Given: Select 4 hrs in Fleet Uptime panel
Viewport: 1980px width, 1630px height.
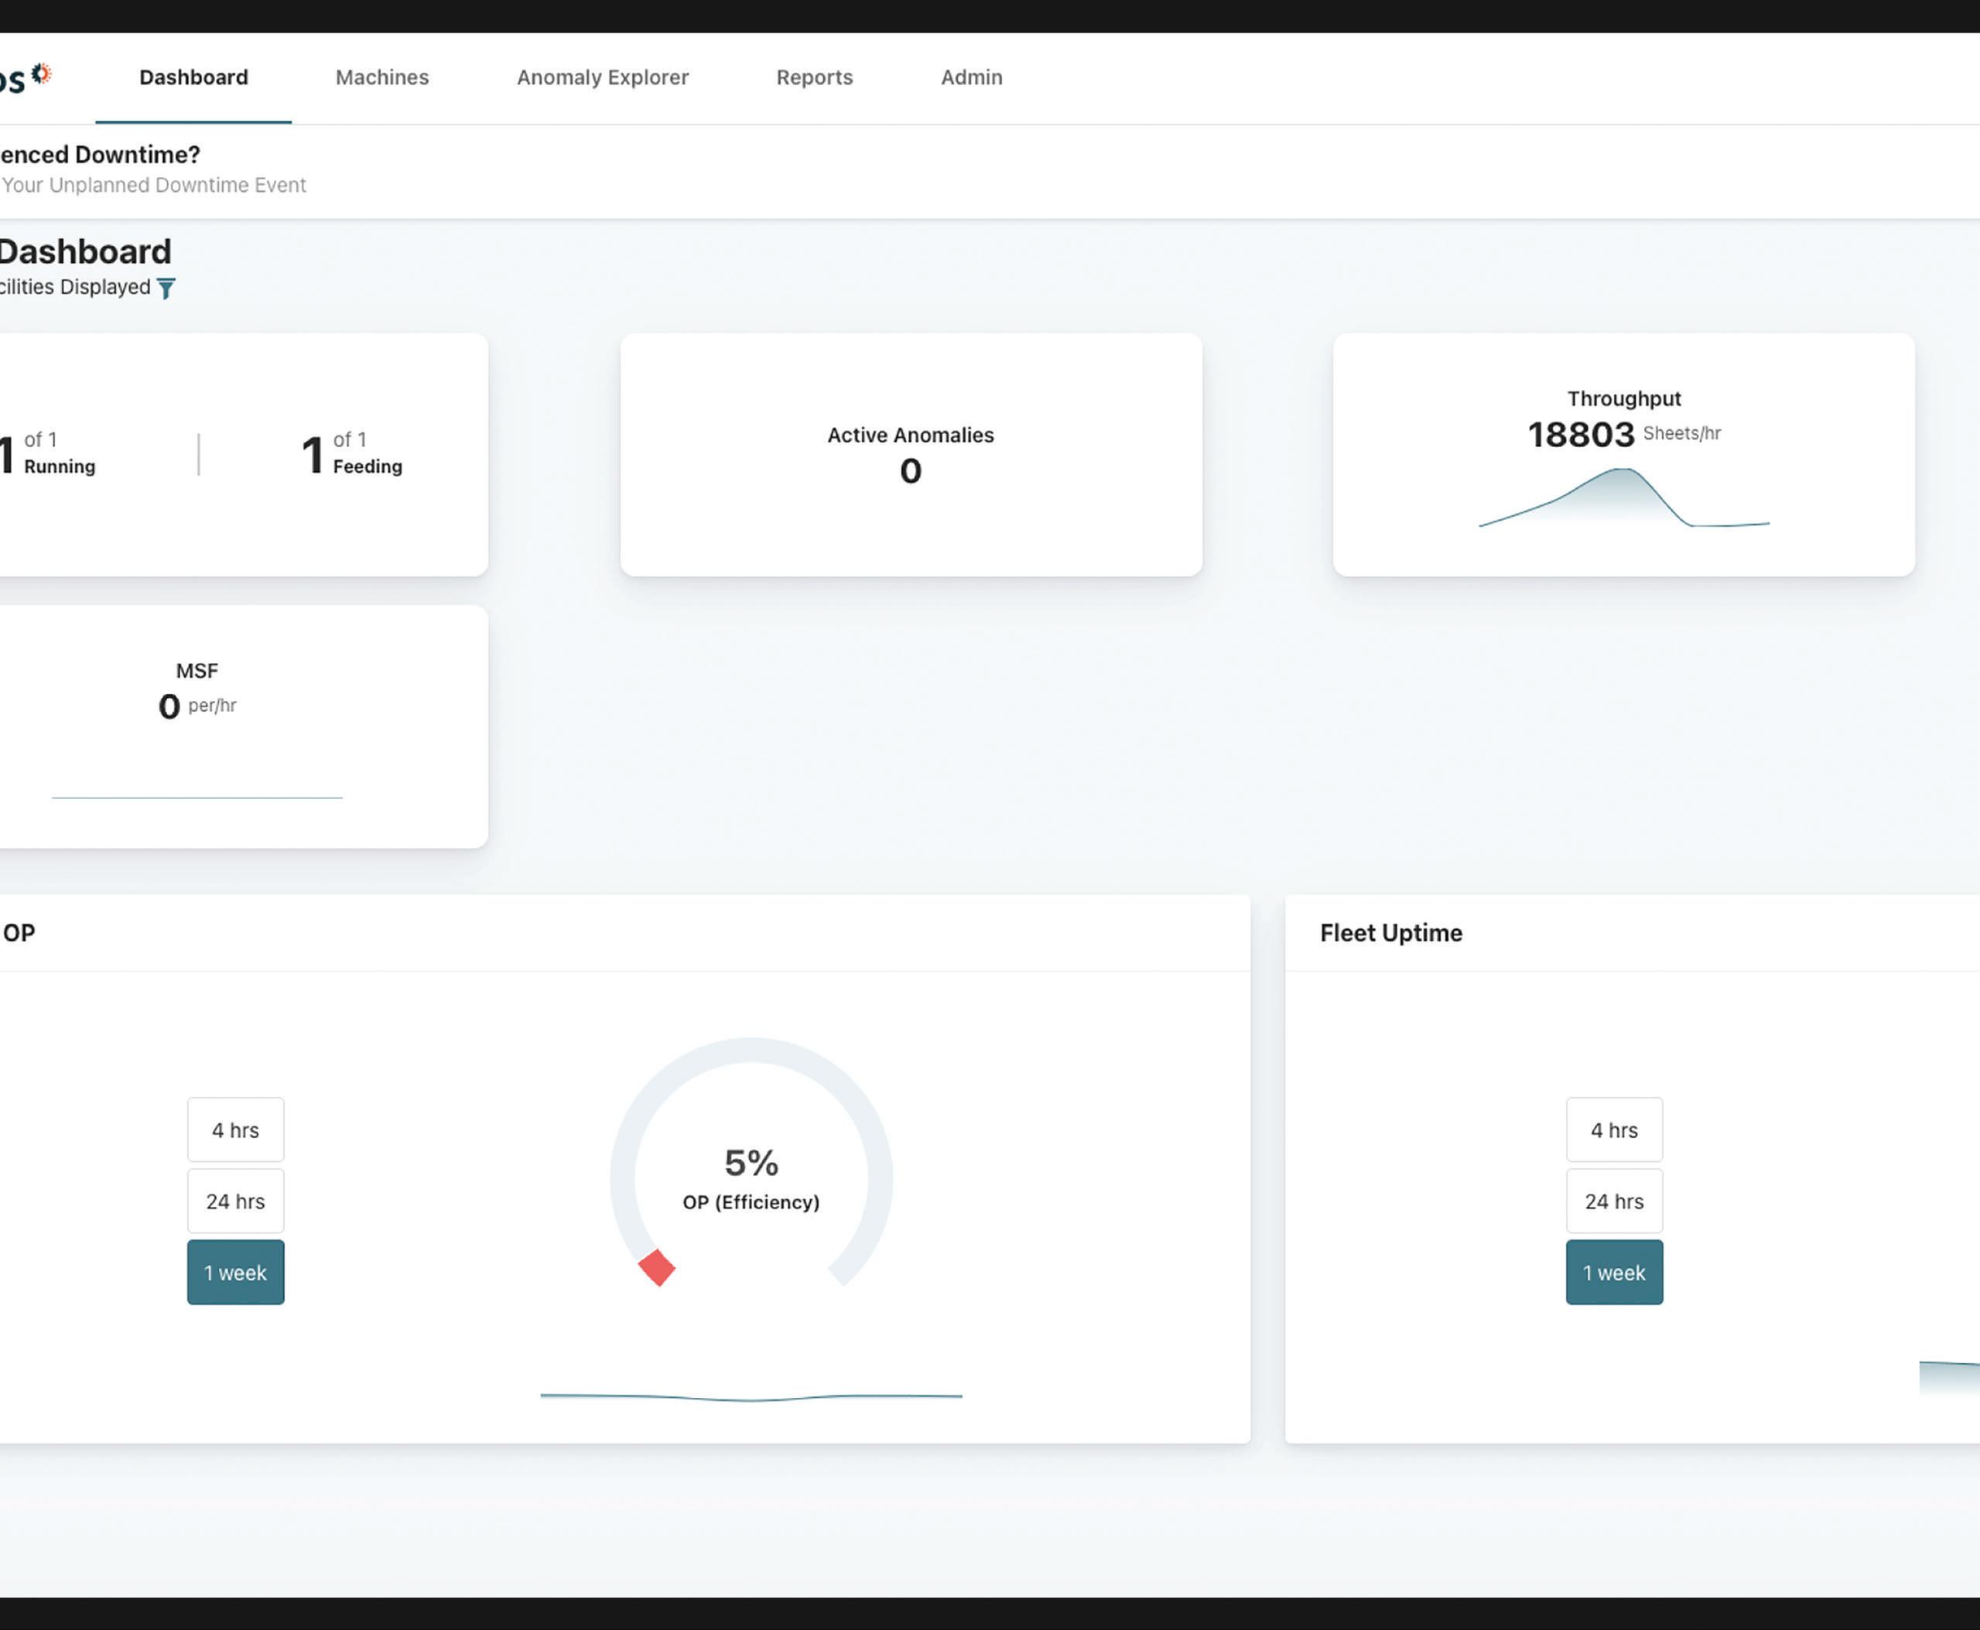Looking at the screenshot, I should coord(1614,1129).
